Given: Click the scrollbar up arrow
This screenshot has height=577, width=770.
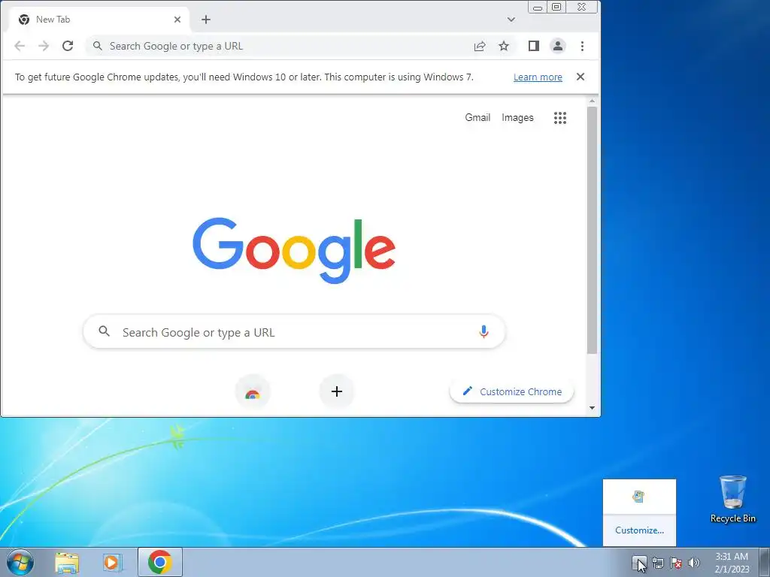Looking at the screenshot, I should tap(593, 101).
